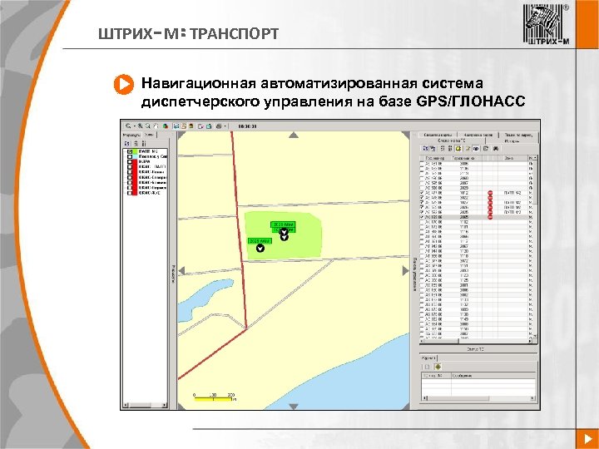
Task: Click the light-blue color swatch of the second zone
Action: pos(135,156)
